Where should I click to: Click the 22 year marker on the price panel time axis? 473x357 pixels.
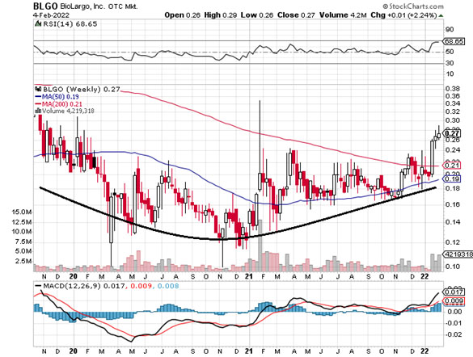pyautogui.click(x=424, y=276)
